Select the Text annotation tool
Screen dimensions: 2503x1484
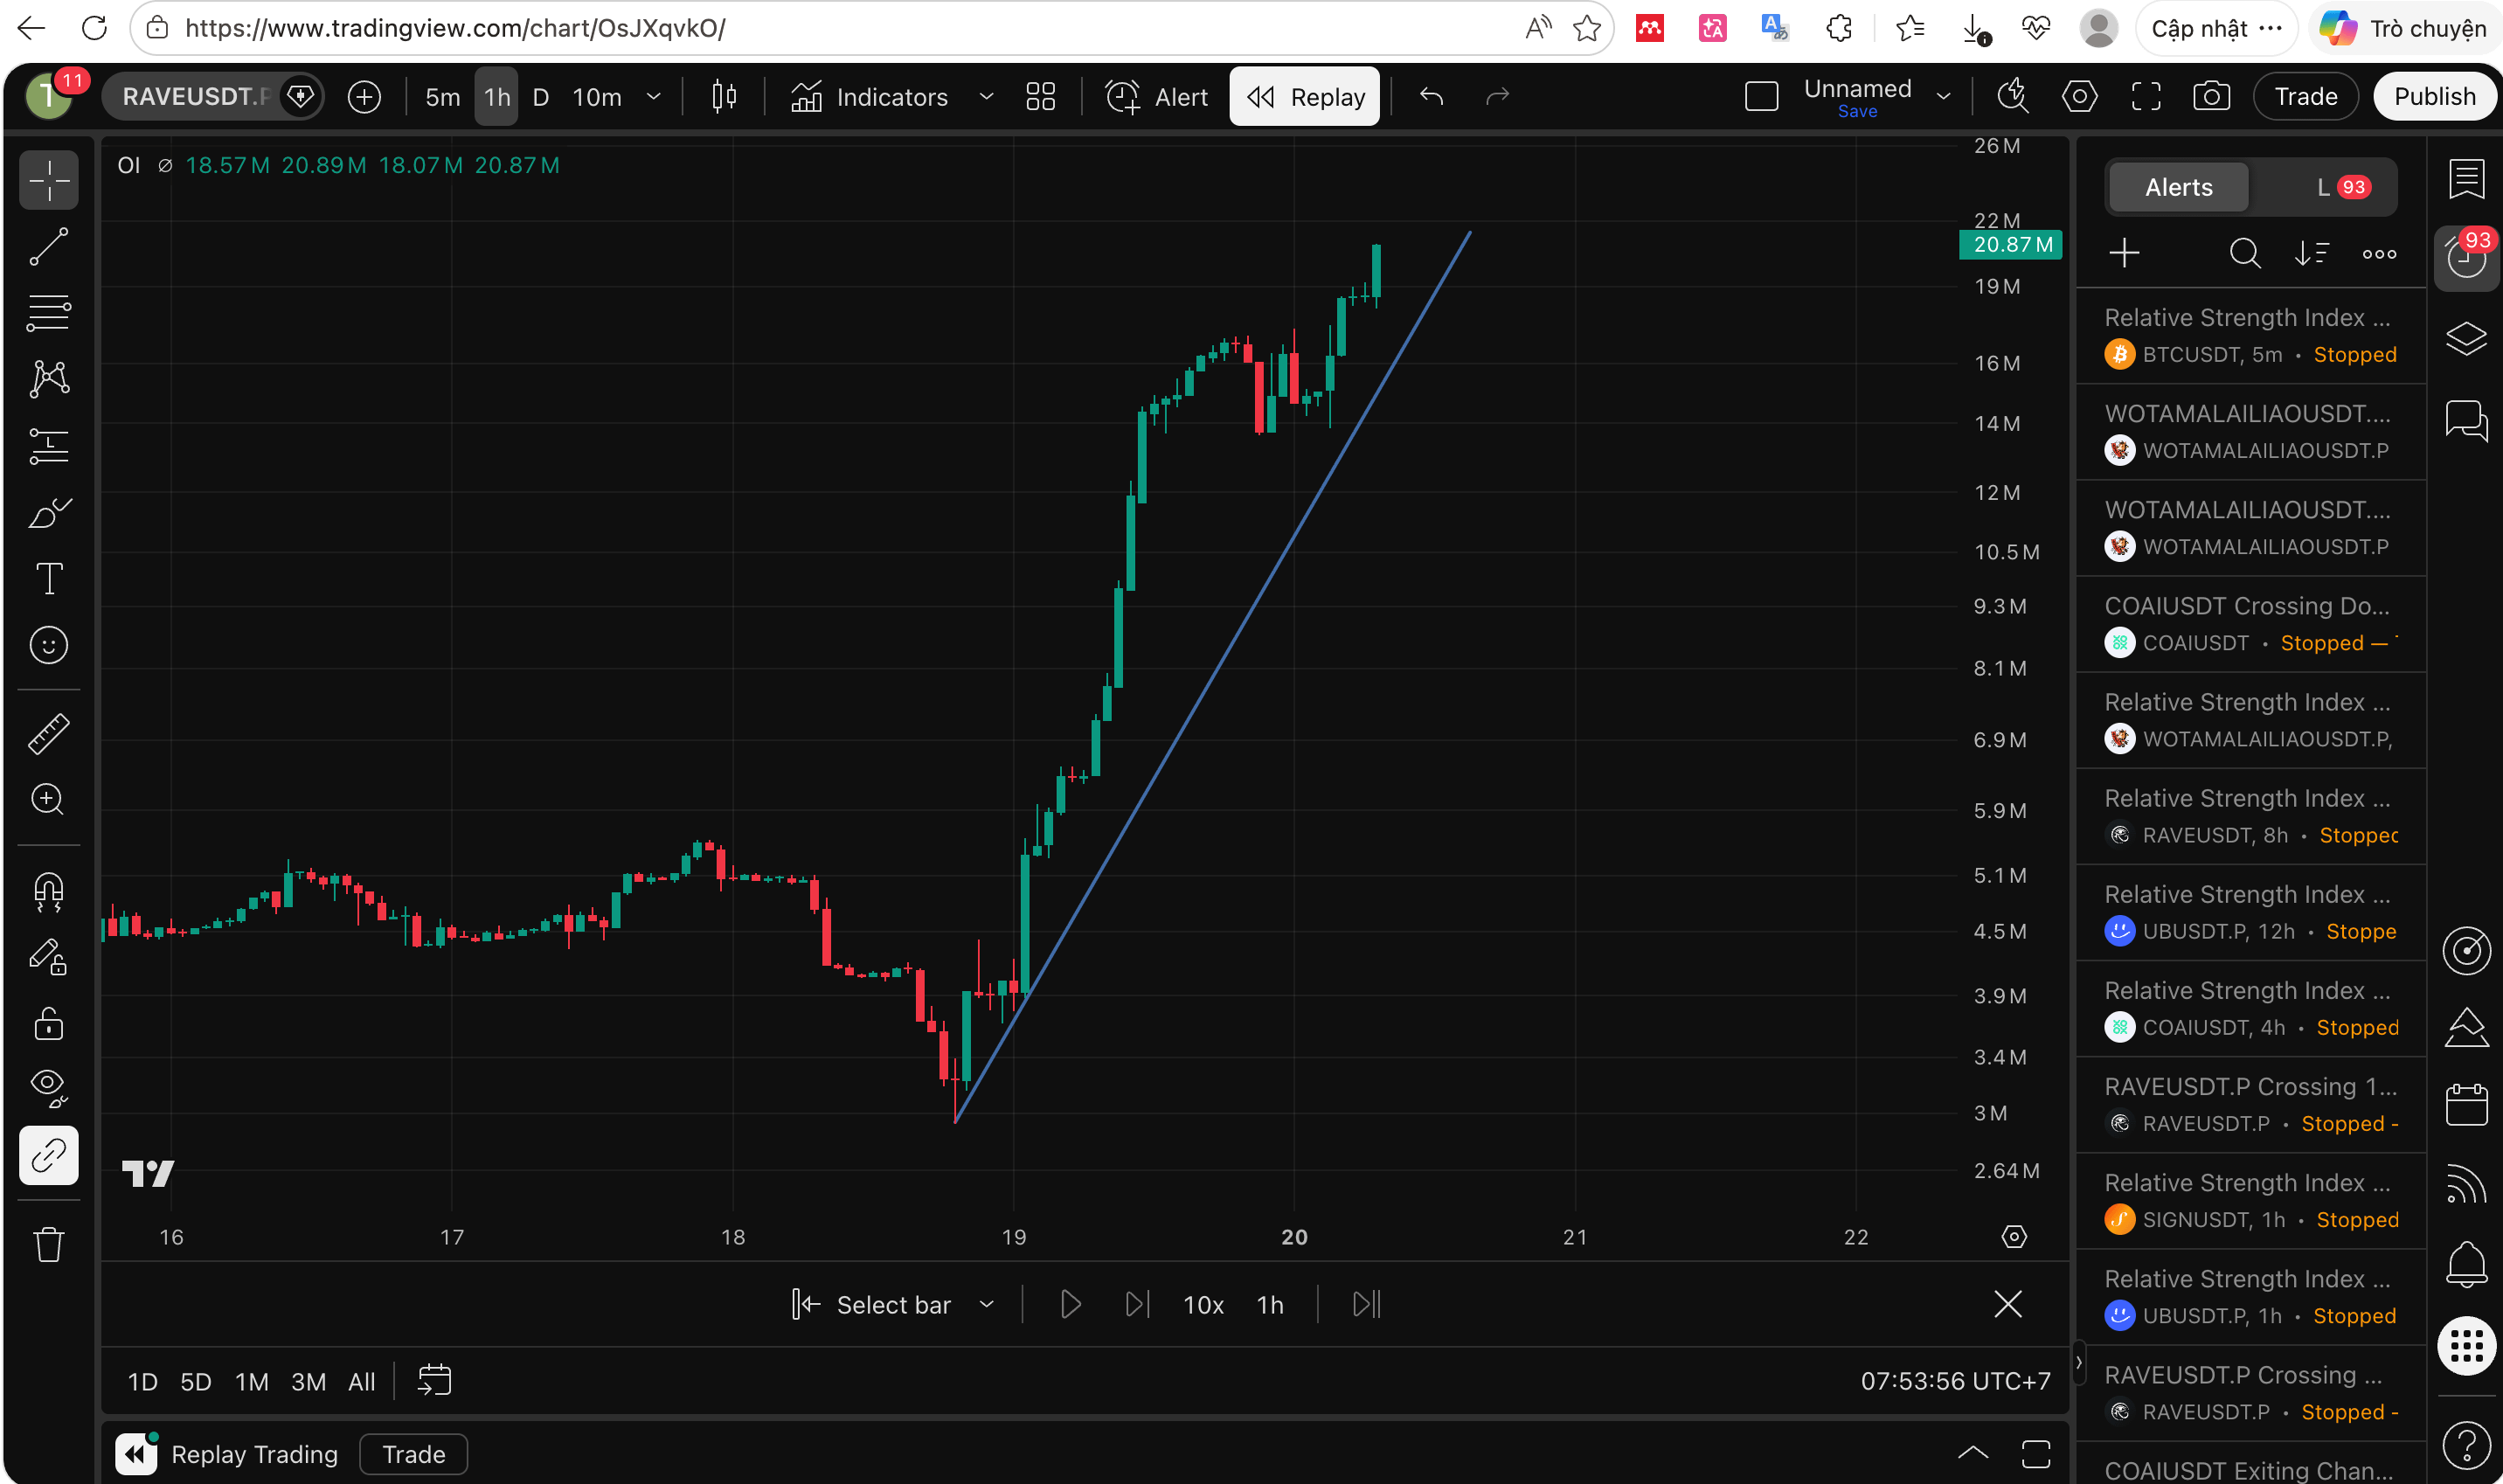click(48, 578)
